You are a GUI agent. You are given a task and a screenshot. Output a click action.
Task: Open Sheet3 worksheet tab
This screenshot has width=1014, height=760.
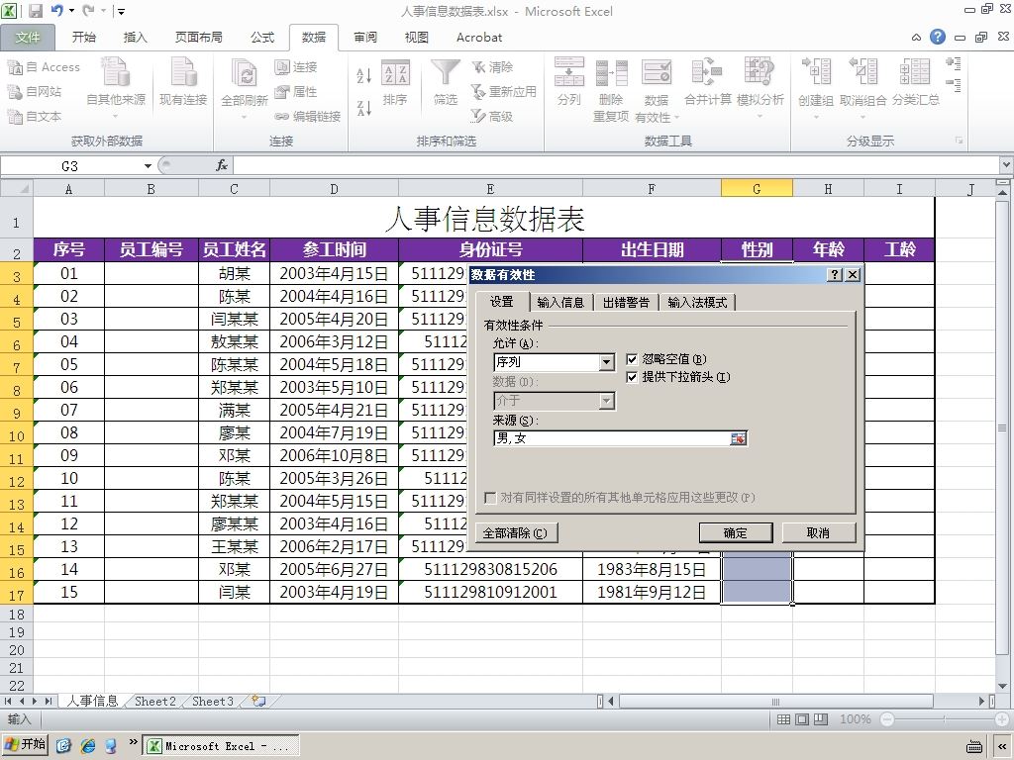point(212,702)
